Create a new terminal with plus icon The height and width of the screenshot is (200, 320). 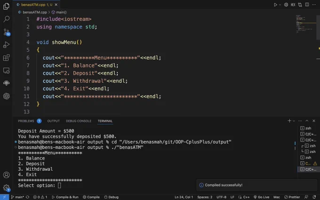pyautogui.click(x=289, y=121)
